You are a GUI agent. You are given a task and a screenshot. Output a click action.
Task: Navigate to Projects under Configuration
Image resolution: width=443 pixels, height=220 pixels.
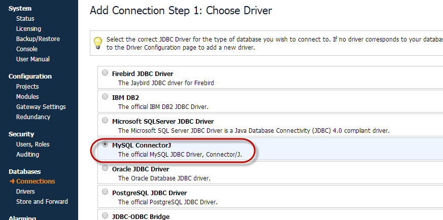tap(27, 87)
